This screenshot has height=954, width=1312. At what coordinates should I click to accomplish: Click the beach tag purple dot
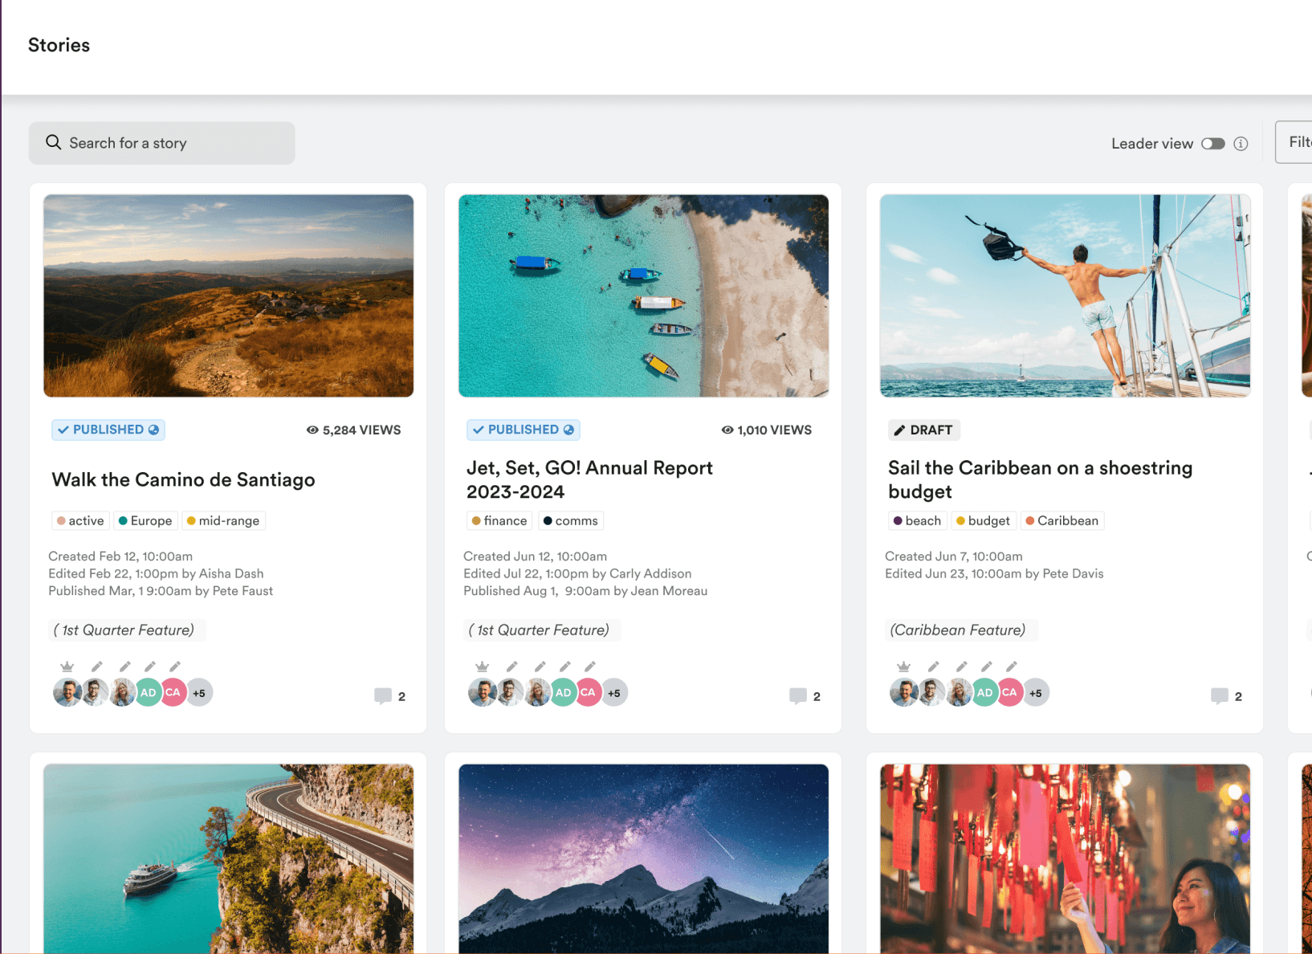point(898,520)
